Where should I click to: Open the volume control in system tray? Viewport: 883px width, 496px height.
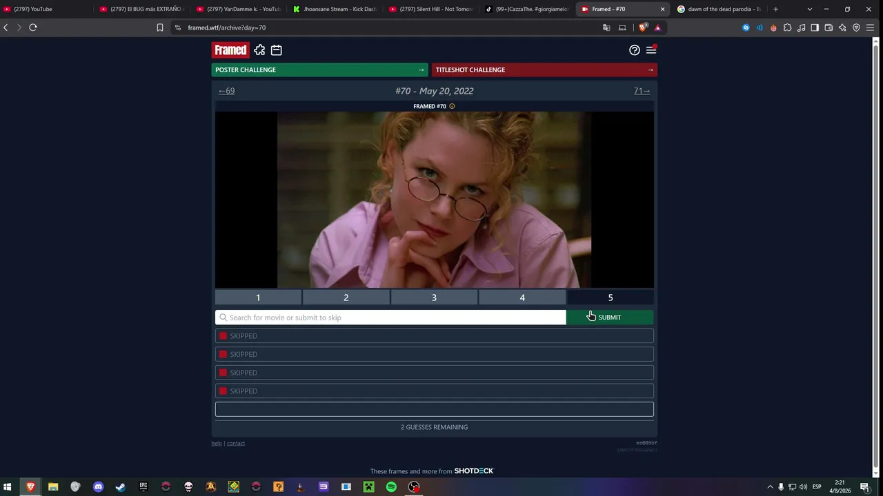[x=803, y=487]
